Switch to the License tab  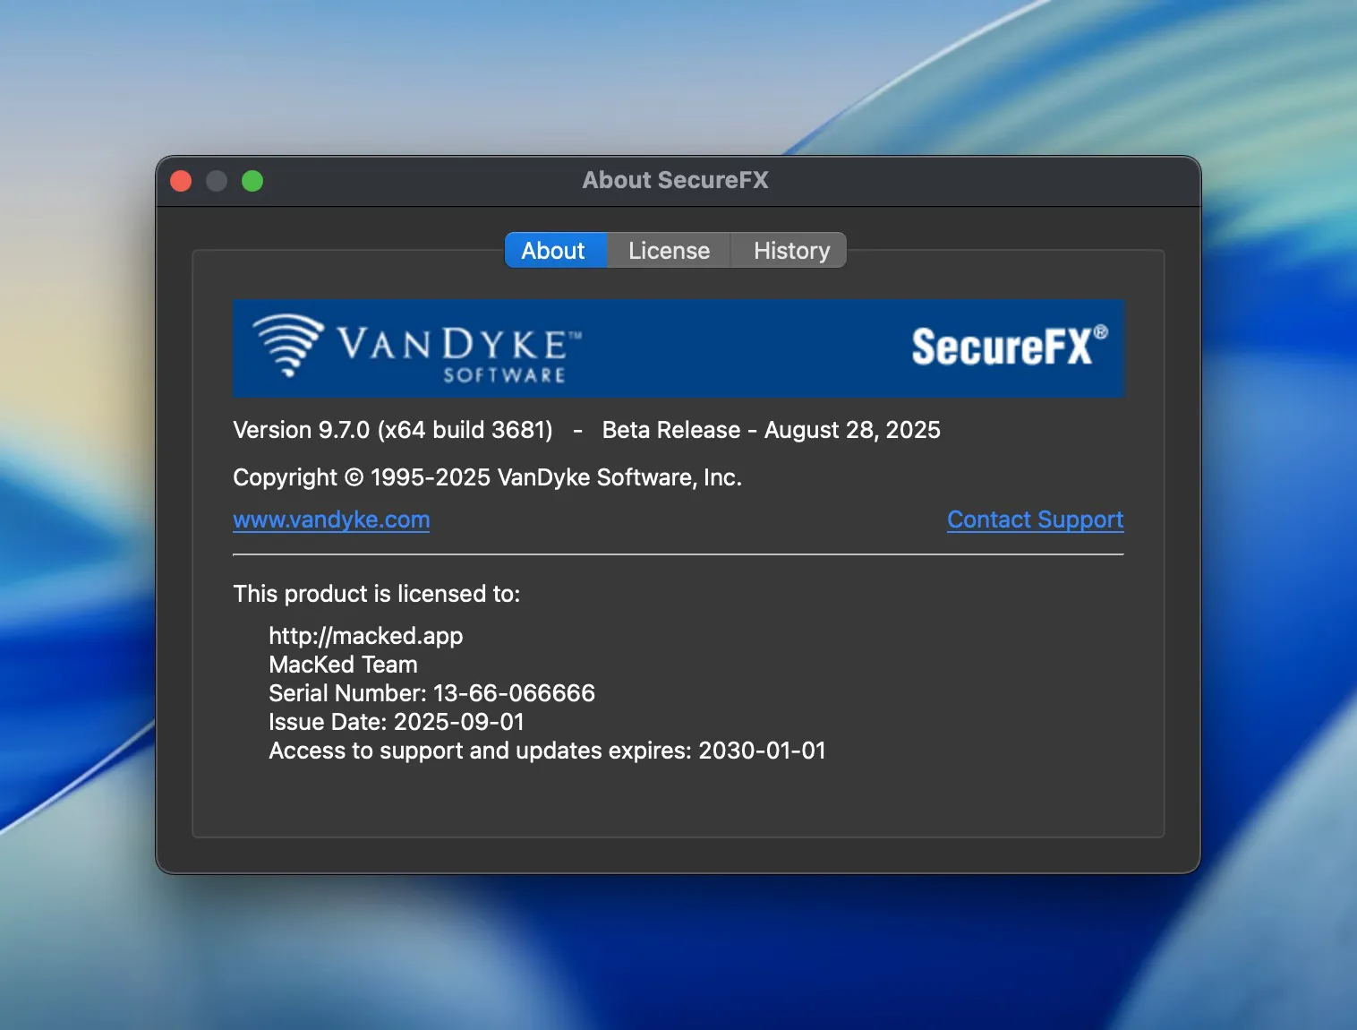click(668, 250)
